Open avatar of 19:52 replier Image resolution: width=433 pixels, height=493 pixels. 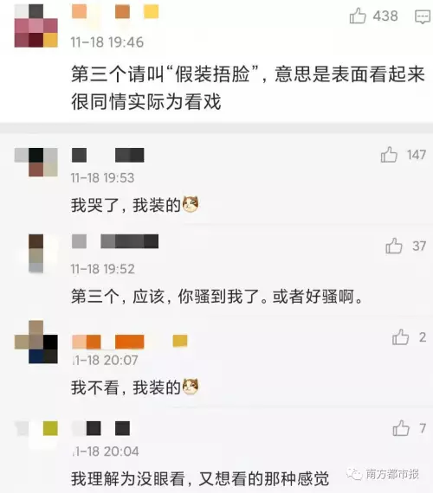(x=36, y=253)
